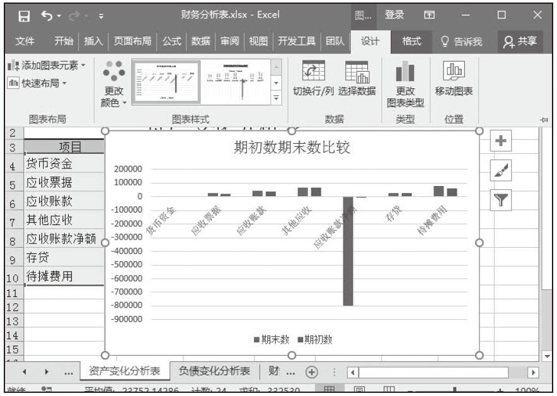Viewport: 557px width, 396px height.
Task: Click Switch Row/Column (切换行/列) icon
Action: (314, 80)
